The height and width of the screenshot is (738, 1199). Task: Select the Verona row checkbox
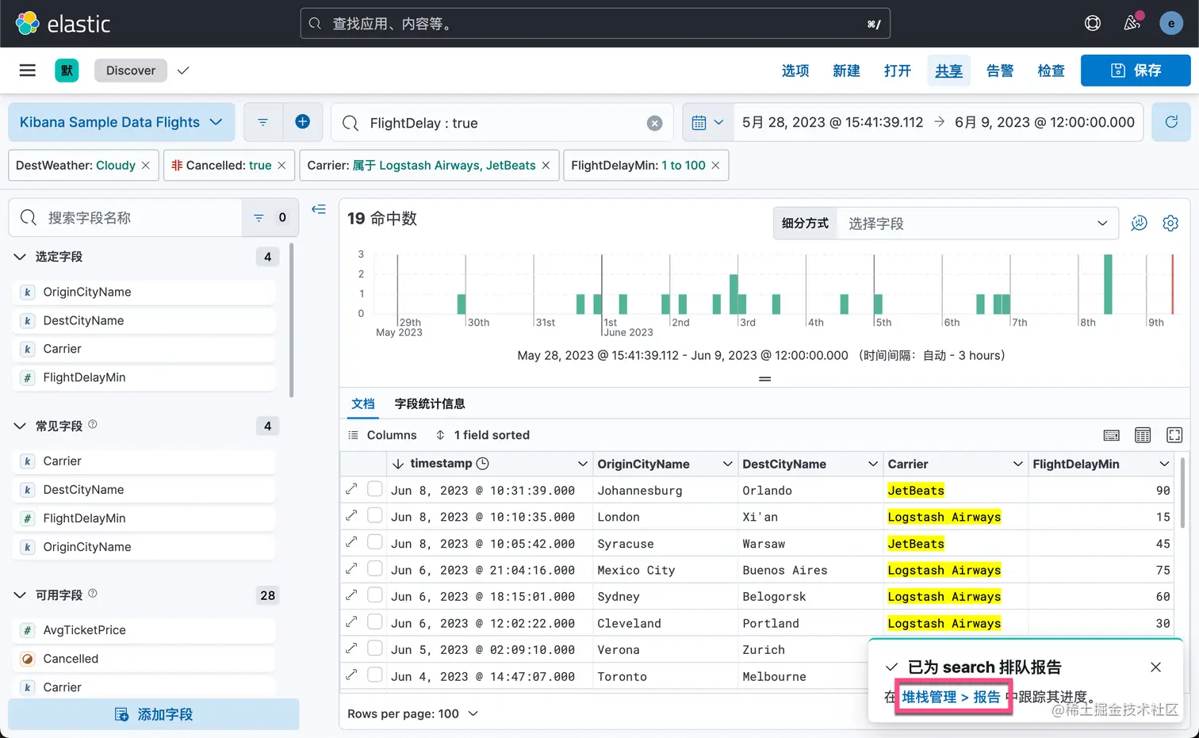375,648
